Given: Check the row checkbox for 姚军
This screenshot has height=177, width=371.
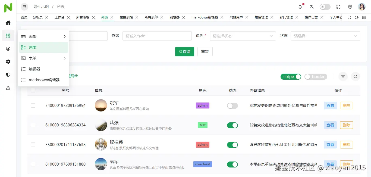Looking at the screenshot, I should [x=33, y=105].
